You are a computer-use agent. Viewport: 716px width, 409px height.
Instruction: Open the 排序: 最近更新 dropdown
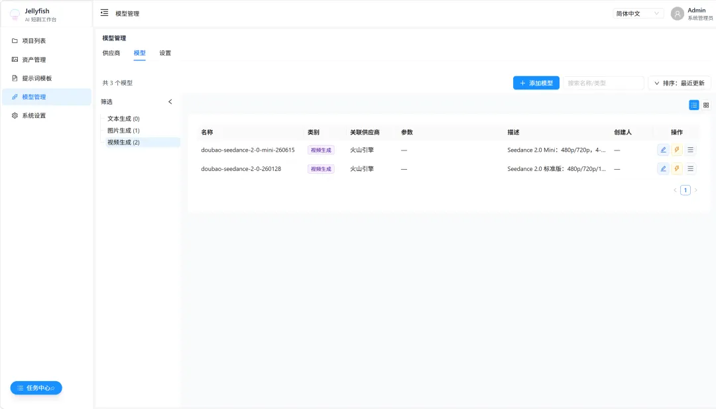pos(679,83)
